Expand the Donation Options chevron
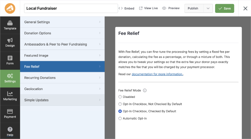The image size is (251, 139). (100, 33)
